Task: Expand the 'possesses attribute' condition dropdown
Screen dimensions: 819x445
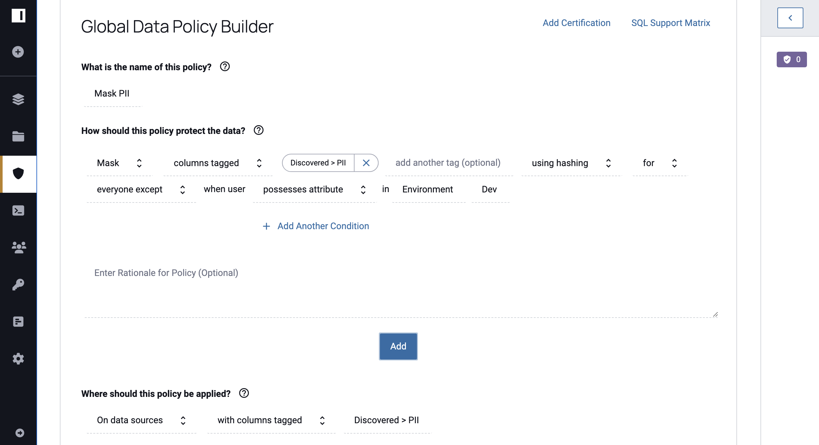Action: (362, 189)
